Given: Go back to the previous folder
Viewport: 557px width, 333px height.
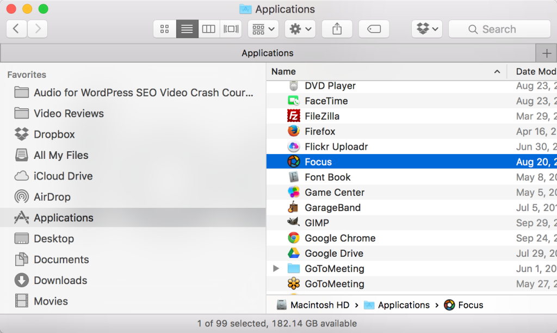Looking at the screenshot, I should tap(16, 29).
